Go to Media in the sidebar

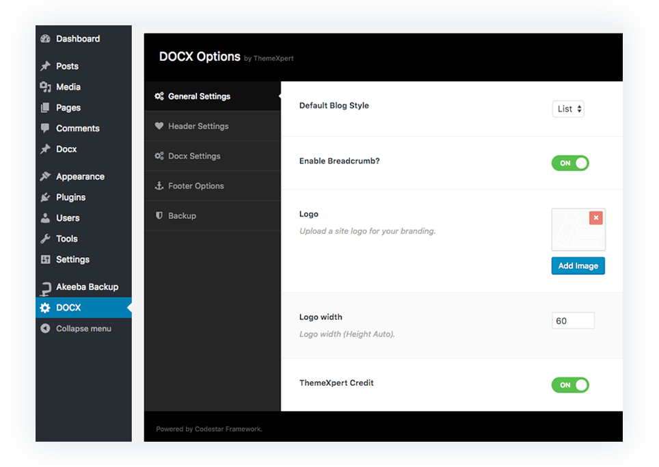tap(83, 87)
